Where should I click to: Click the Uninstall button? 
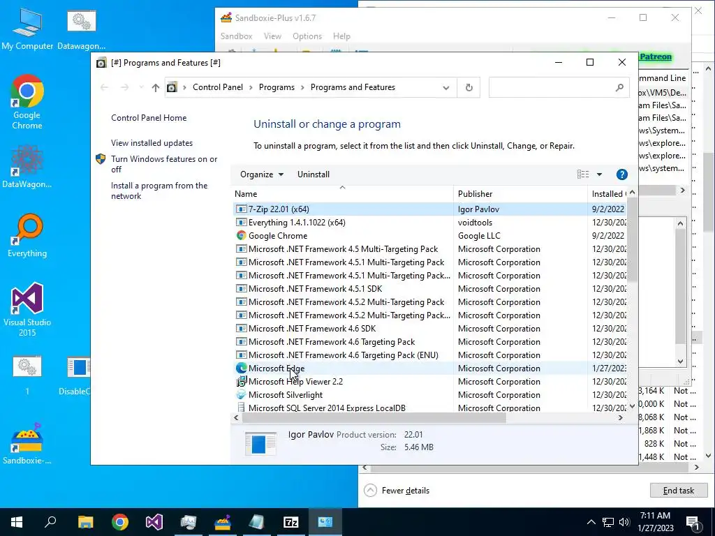tap(314, 174)
